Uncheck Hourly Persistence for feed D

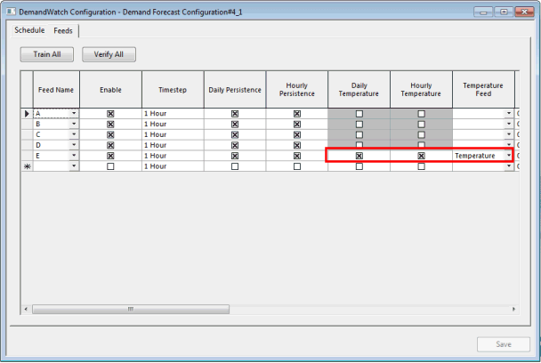(296, 145)
